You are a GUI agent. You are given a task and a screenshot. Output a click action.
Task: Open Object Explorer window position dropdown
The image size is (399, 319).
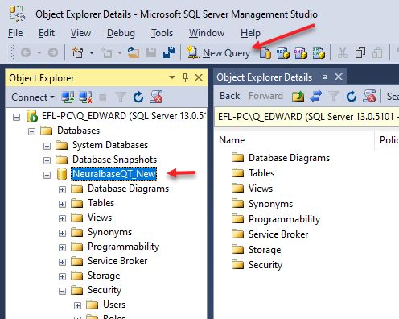click(172, 77)
